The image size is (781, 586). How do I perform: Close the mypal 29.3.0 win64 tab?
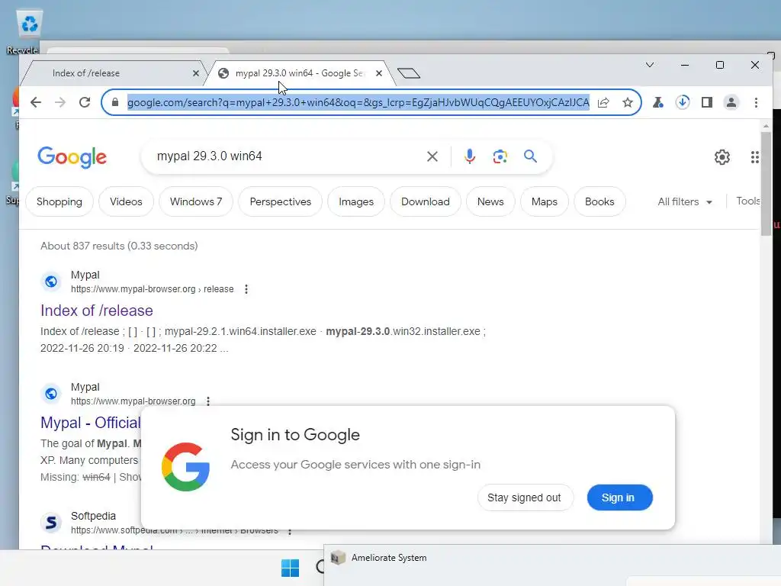379,73
